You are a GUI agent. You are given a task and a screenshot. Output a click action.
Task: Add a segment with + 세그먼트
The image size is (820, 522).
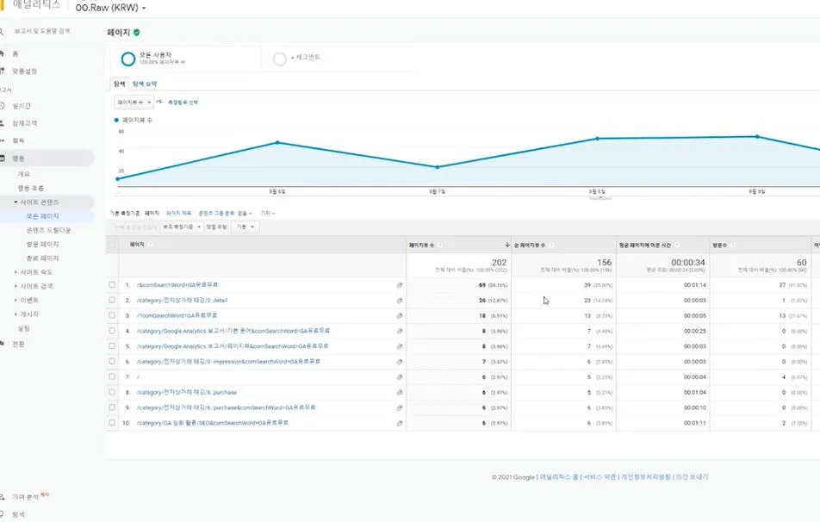tap(306, 57)
